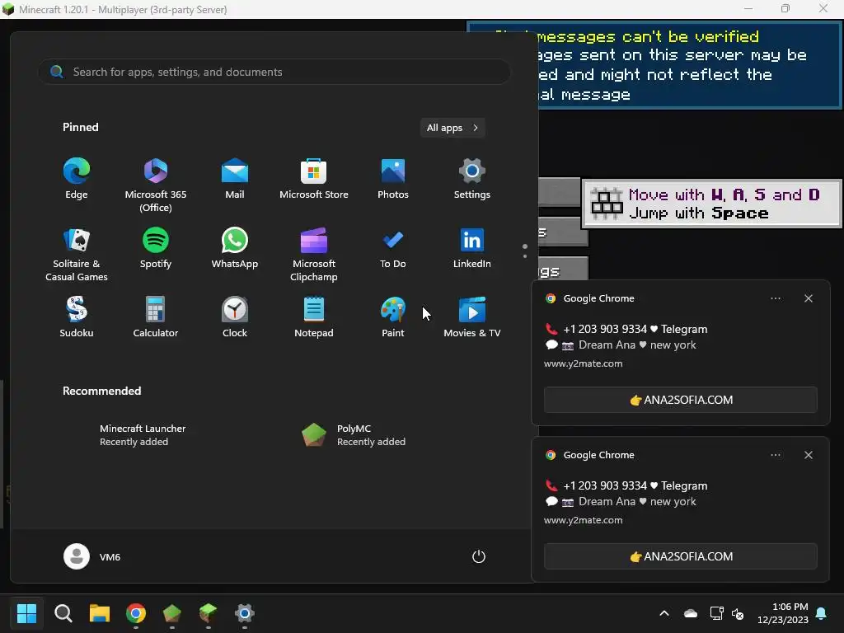Dismiss the first Google Chrome notification
This screenshot has height=633, width=844.
pos(809,298)
